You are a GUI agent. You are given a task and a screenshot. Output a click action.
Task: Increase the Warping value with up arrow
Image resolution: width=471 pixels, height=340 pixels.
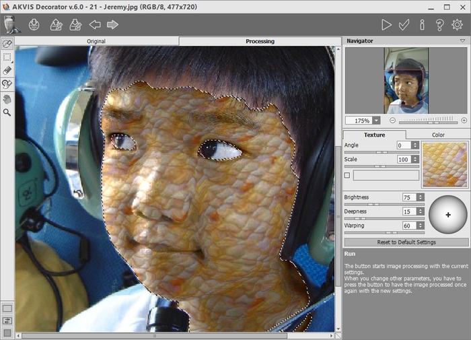click(x=421, y=224)
